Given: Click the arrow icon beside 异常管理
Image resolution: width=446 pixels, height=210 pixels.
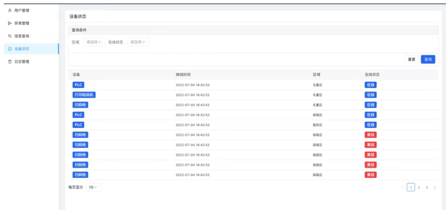Looking at the screenshot, I should 10,23.
